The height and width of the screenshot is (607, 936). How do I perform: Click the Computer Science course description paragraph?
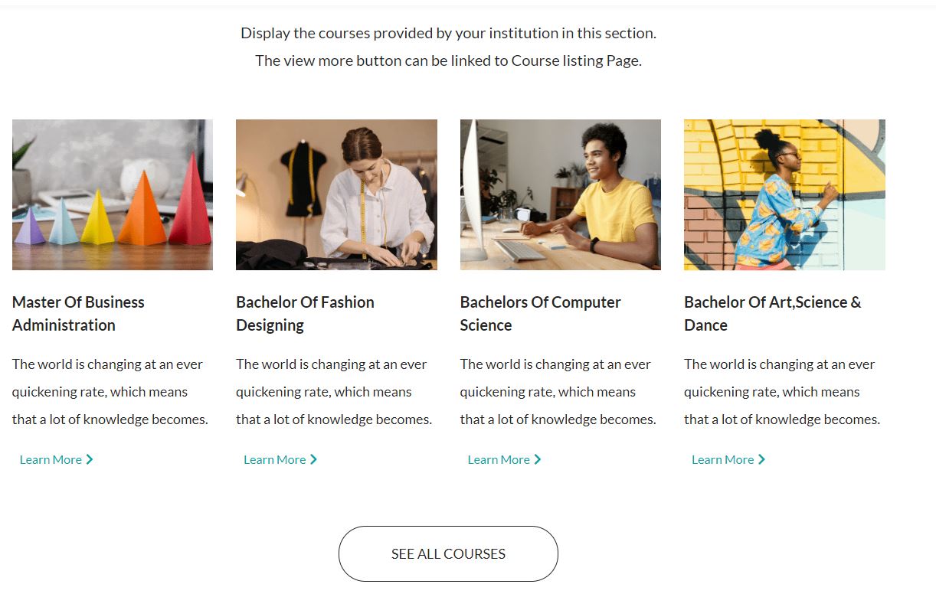click(x=558, y=392)
